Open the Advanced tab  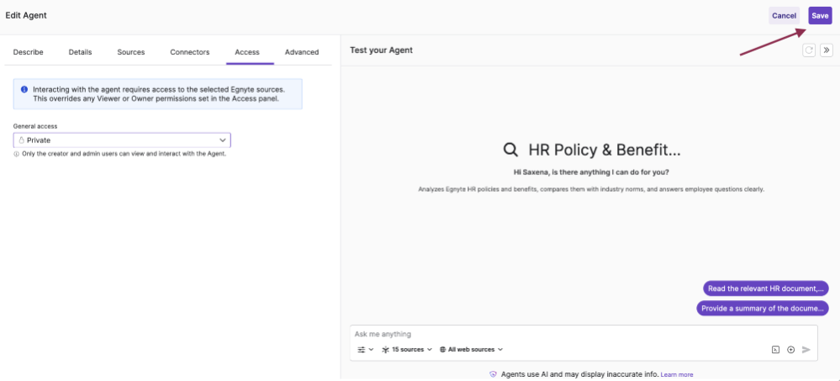coord(302,52)
